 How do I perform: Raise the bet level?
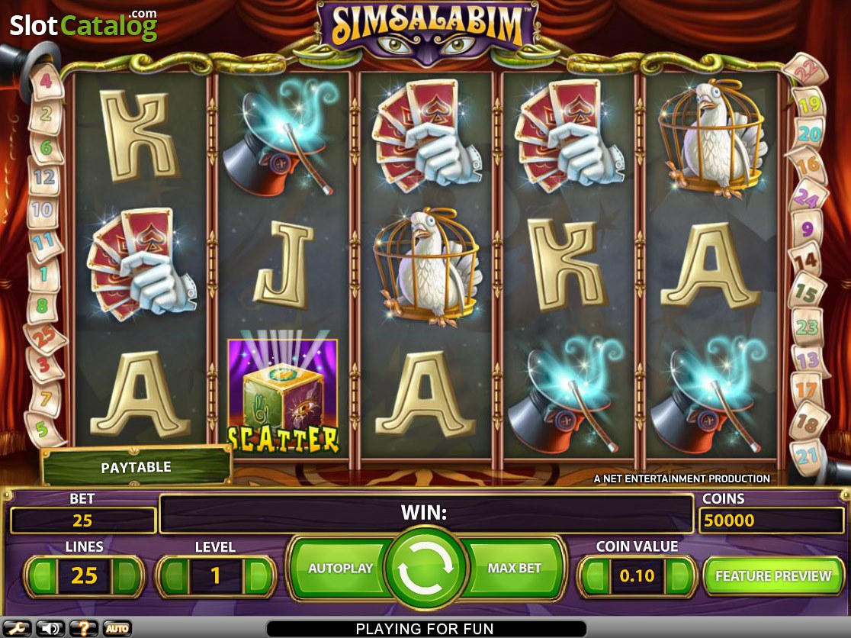(x=257, y=575)
